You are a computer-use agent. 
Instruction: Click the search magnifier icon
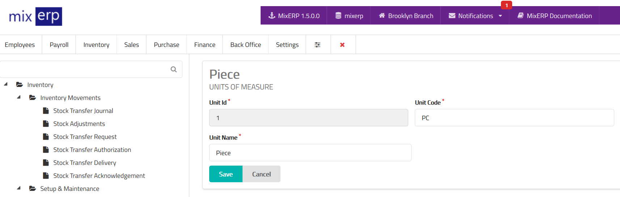coord(174,69)
